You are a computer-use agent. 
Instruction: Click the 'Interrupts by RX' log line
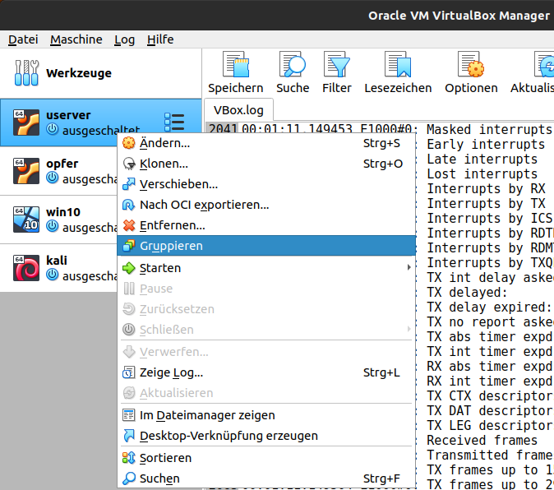tap(486, 188)
